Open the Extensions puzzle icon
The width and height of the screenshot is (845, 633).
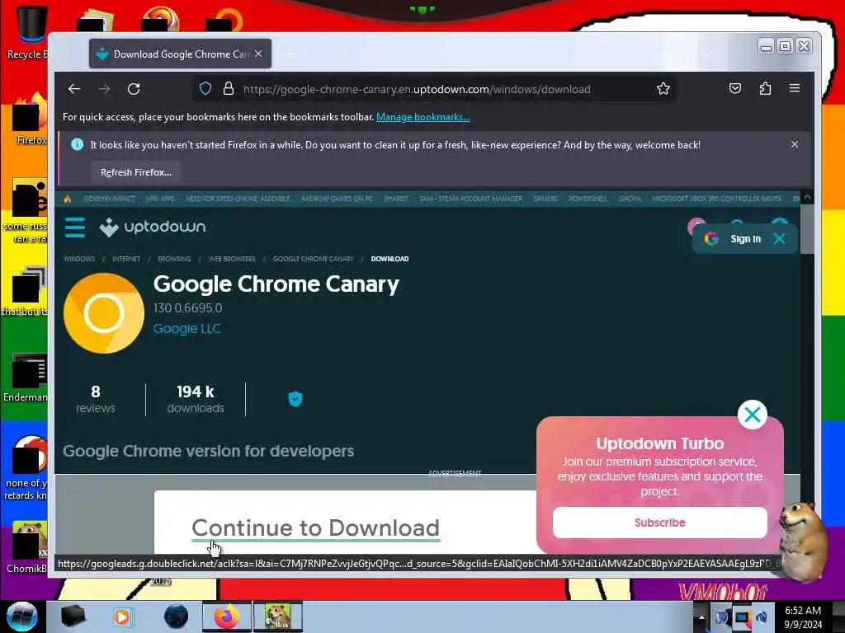point(765,89)
